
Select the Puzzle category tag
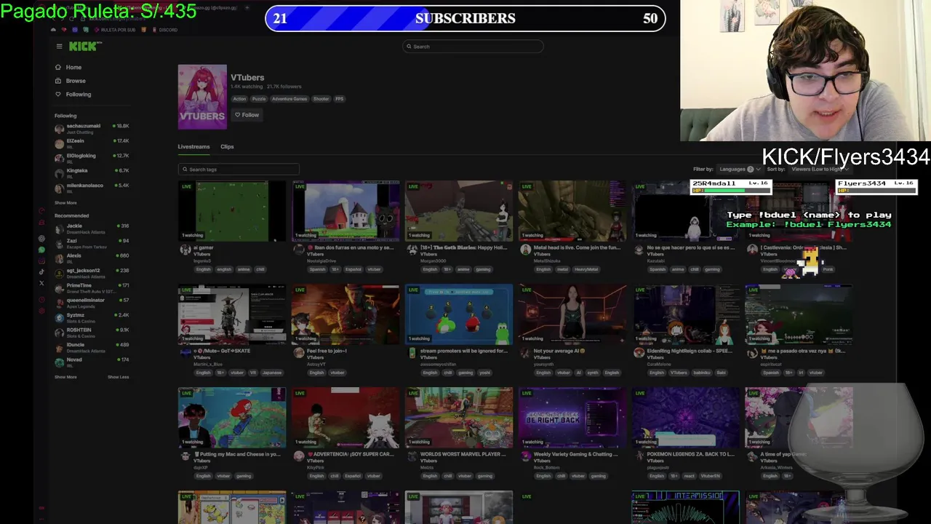259,99
